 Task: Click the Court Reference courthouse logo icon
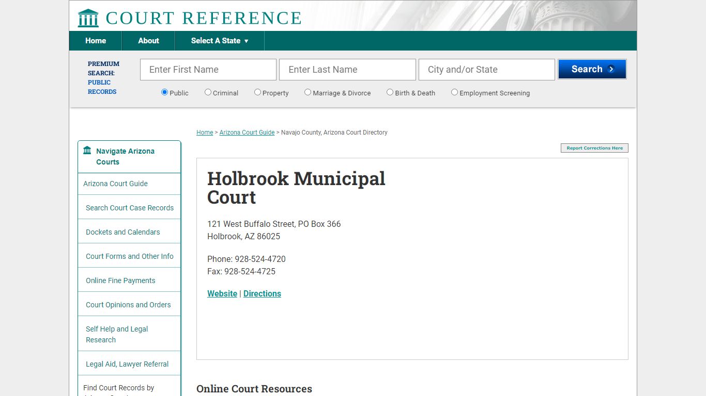click(88, 18)
